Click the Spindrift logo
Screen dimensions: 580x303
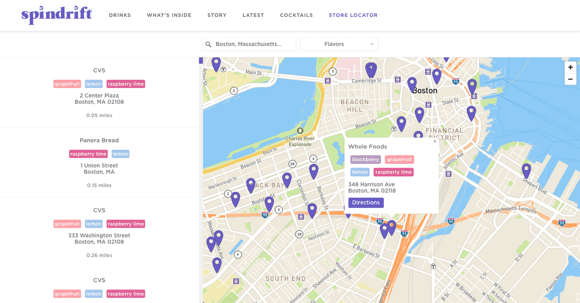[x=57, y=15]
